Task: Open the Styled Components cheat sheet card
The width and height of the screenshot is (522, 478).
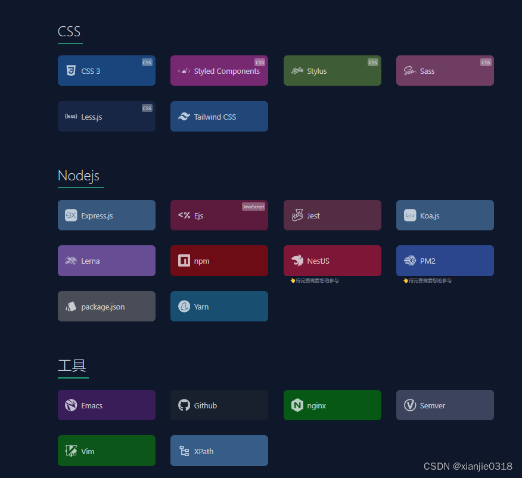Action: [x=219, y=70]
